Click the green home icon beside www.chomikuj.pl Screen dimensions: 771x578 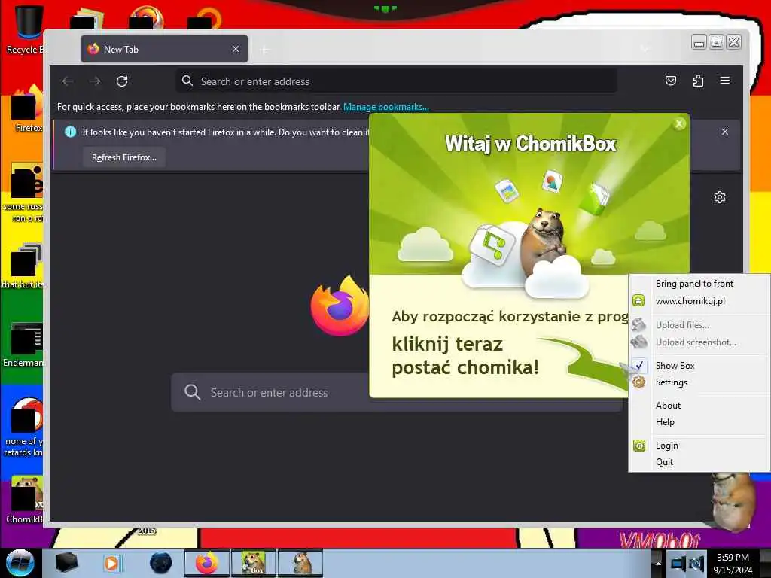tap(638, 300)
